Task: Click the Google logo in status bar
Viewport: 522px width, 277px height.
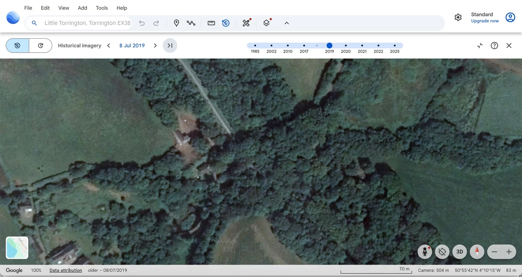Action: tap(14, 270)
